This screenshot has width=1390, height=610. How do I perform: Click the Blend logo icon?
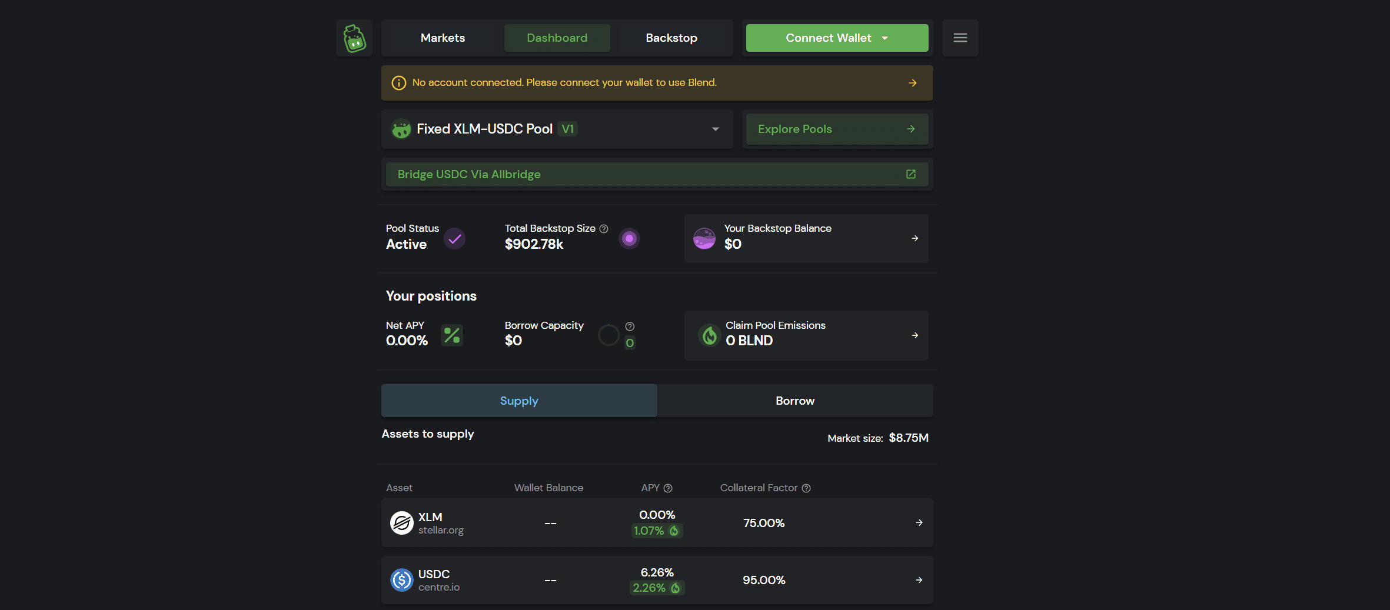pos(354,38)
